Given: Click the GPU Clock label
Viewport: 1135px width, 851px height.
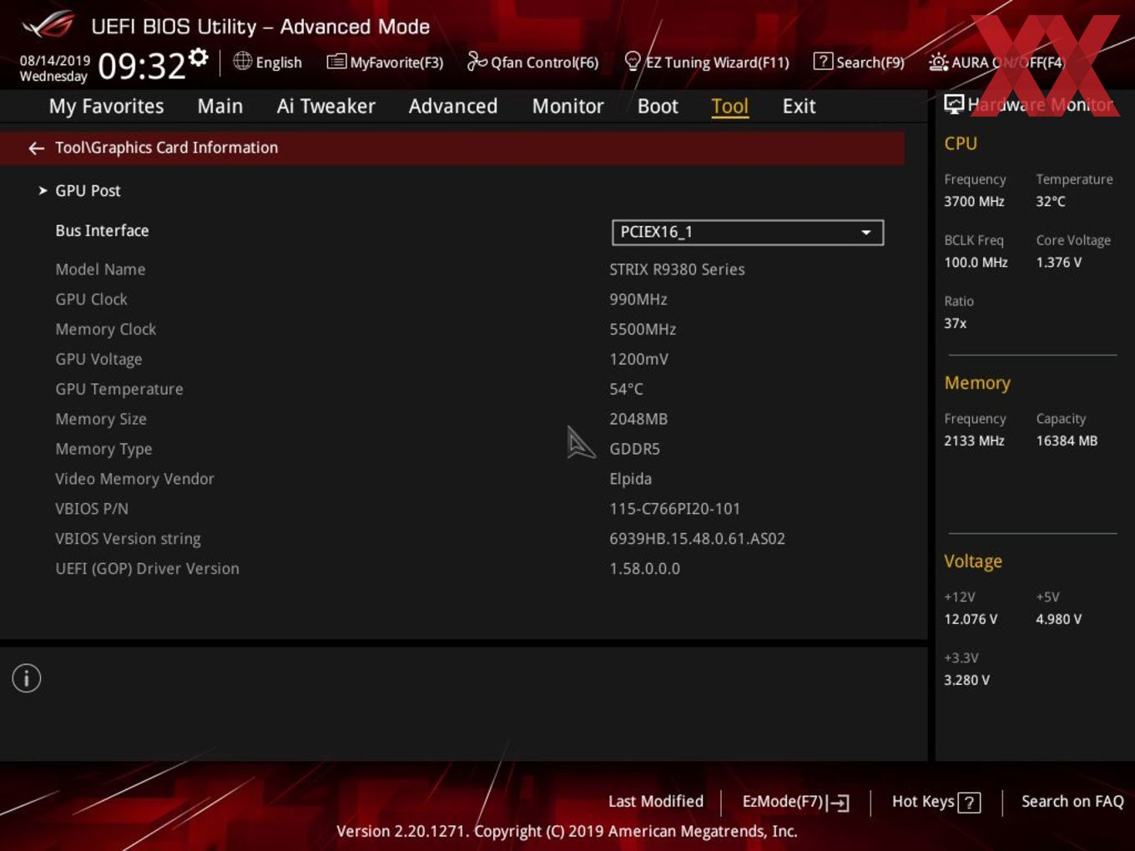Looking at the screenshot, I should coord(91,300).
